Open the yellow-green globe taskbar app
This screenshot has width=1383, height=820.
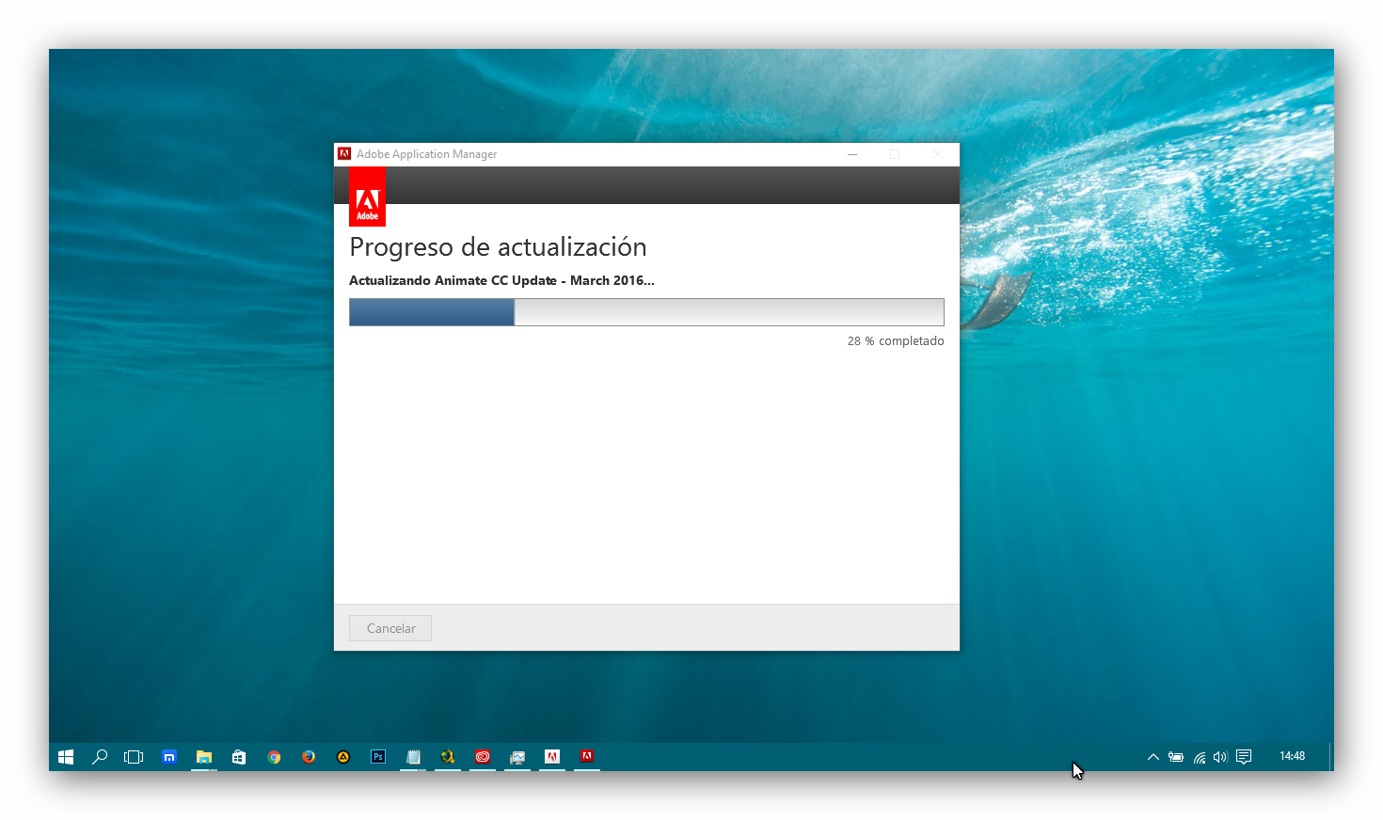pyautogui.click(x=448, y=757)
